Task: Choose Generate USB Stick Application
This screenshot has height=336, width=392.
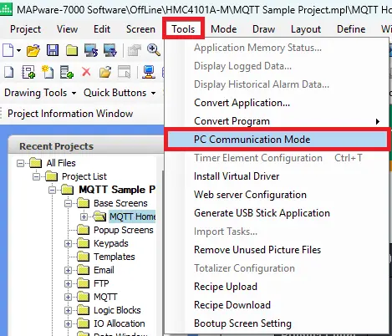Action: 277,213
